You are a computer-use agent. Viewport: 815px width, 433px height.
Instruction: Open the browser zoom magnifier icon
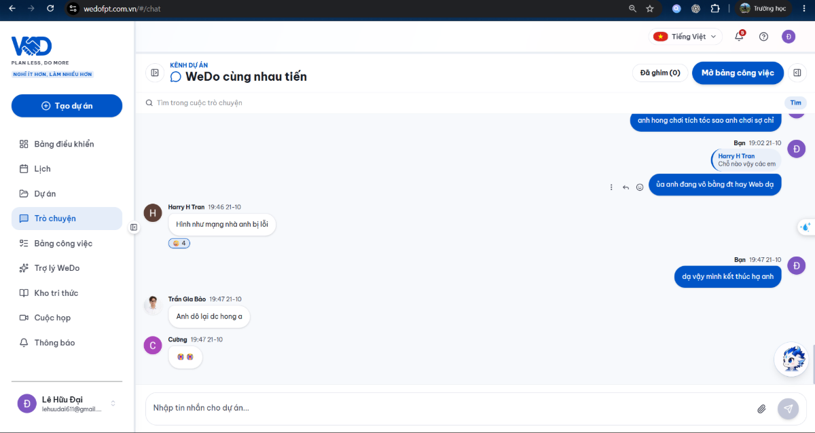[x=632, y=8]
